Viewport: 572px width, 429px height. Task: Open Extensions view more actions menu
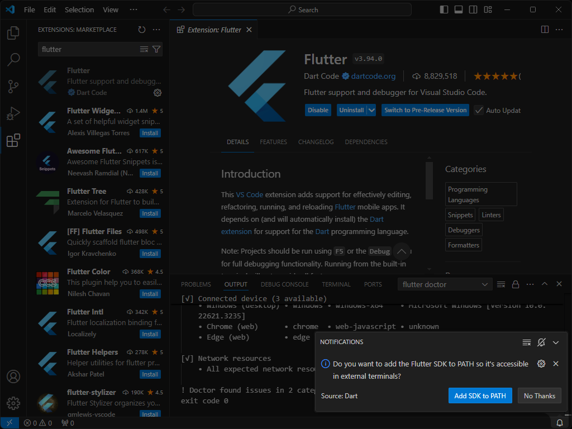point(156,30)
